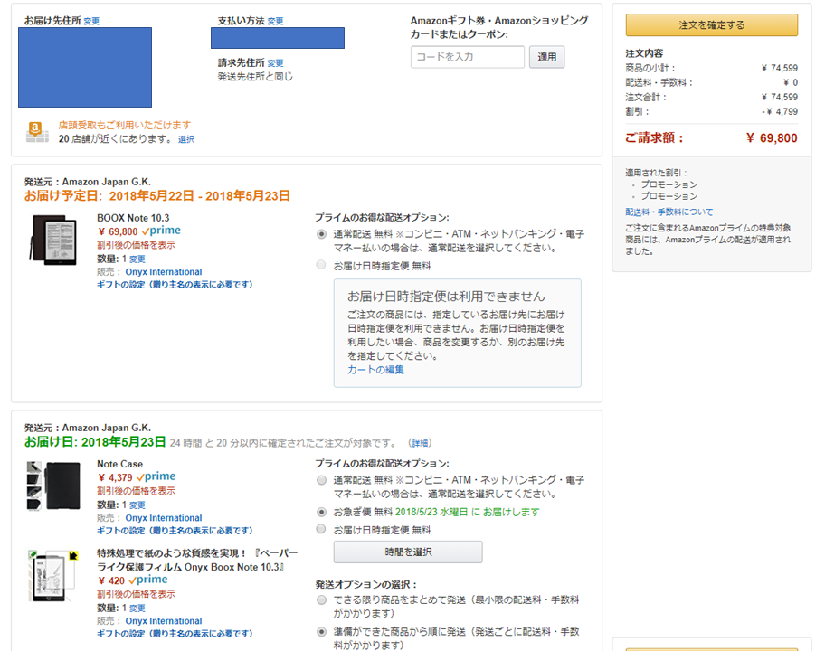Select お届け日時指定便 for the BOOX Note shipment
Viewport: 825px width, 651px height.
321,265
